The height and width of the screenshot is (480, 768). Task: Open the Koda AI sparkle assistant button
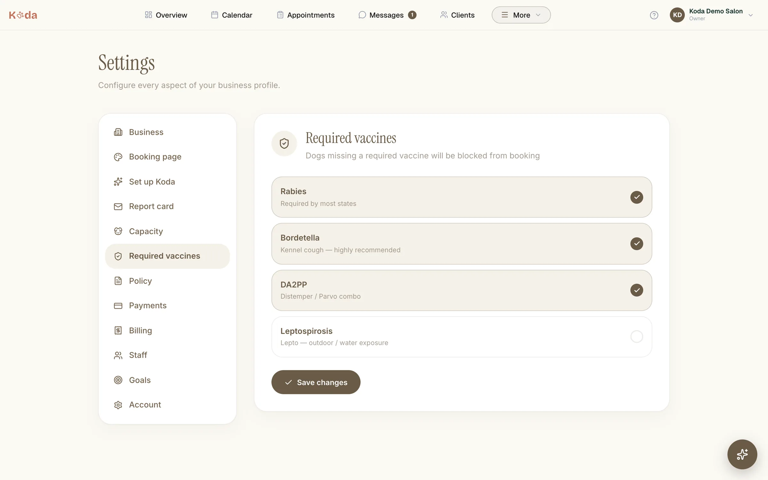[x=742, y=454]
